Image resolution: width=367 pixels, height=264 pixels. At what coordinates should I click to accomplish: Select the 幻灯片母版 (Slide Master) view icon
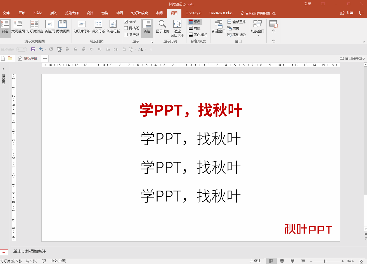coord(81,27)
